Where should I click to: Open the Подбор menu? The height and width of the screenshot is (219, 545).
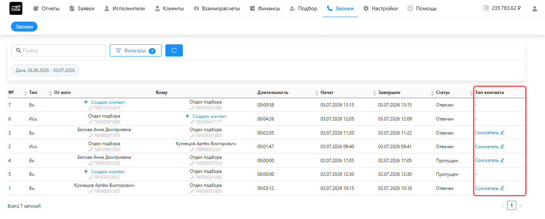click(x=303, y=8)
